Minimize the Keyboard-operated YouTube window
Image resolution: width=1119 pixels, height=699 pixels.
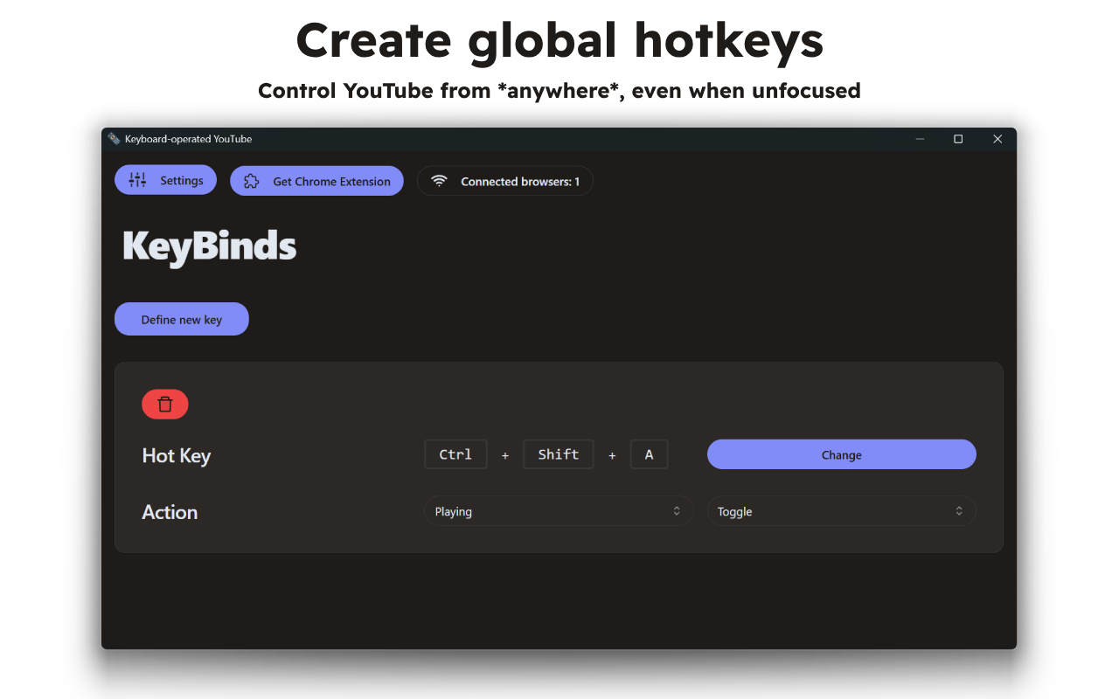(x=920, y=139)
